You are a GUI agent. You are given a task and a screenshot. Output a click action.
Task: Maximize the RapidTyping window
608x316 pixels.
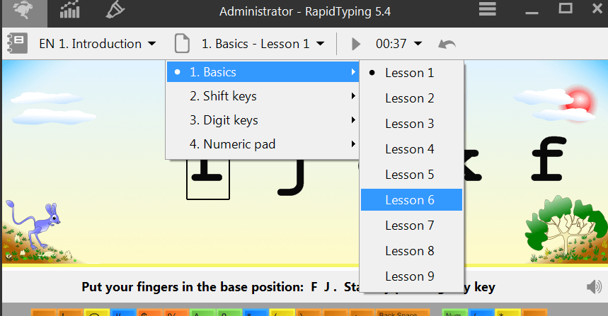pyautogui.click(x=566, y=8)
